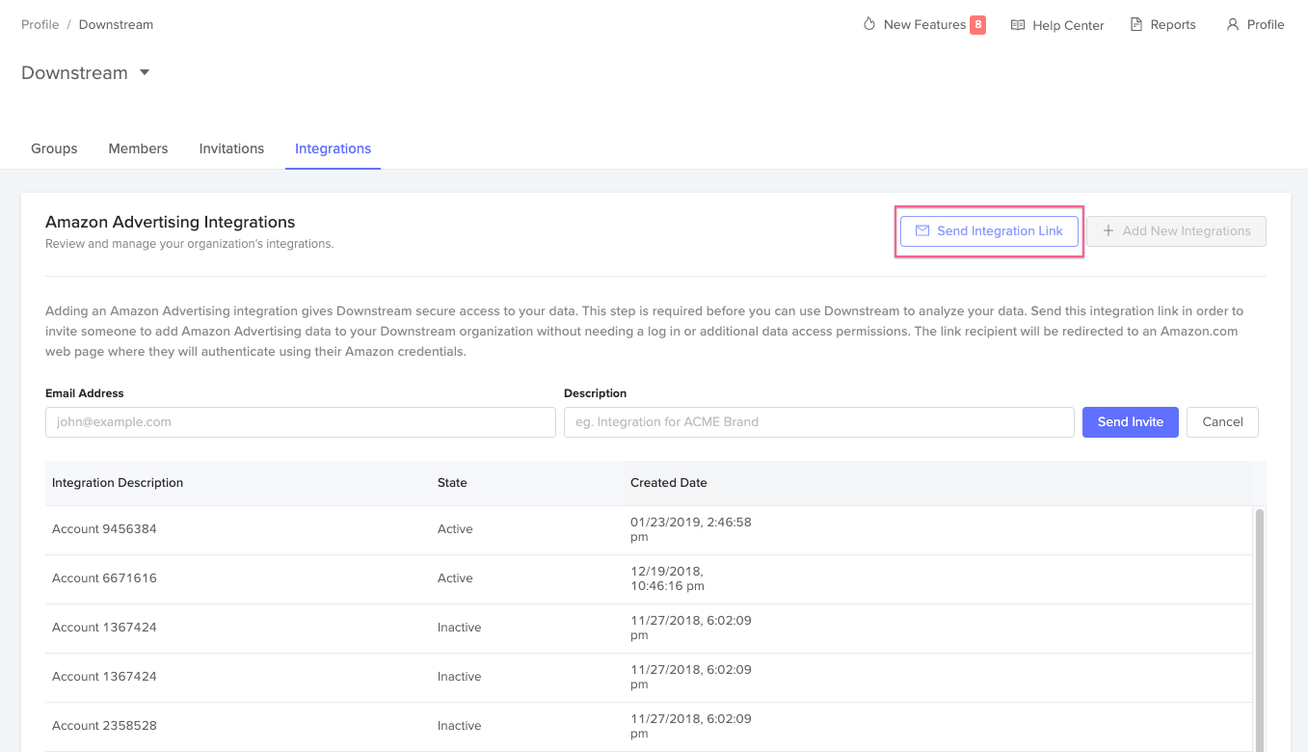Click the envelope icon inside Send Integration Link

923,230
